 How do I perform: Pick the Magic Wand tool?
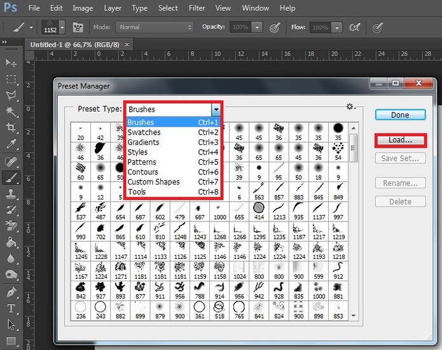tap(11, 111)
